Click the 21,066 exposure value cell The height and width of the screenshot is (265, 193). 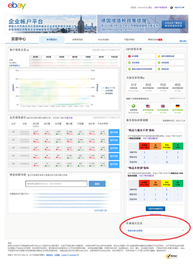pos(69,133)
